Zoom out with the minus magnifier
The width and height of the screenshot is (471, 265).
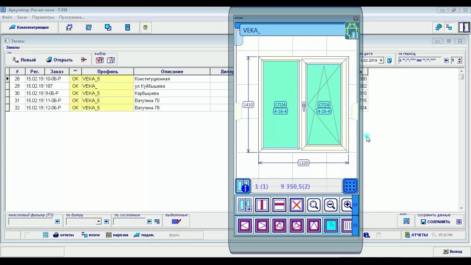(x=331, y=205)
